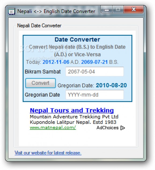Viewport: 155px width, 170px height.
Task: Click Visit our website for latest release
Action: [48, 153]
